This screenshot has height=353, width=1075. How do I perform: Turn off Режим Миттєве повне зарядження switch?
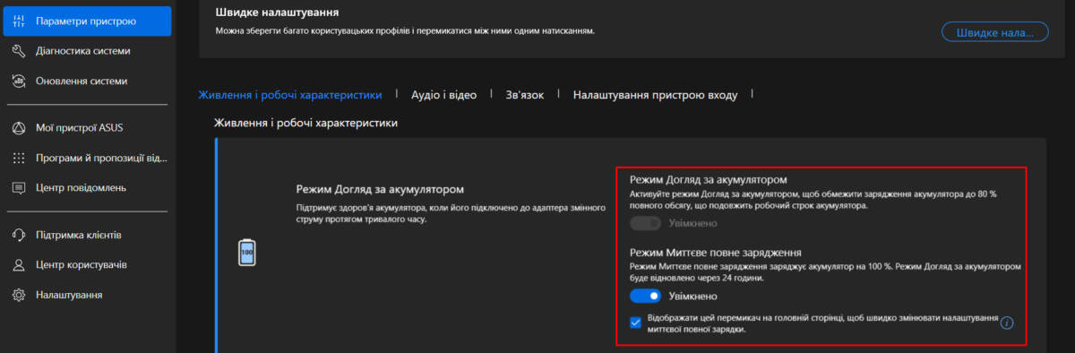[645, 296]
